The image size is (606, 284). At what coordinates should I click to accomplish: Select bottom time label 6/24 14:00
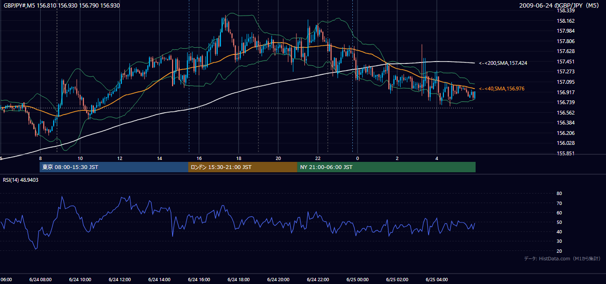[159, 279]
